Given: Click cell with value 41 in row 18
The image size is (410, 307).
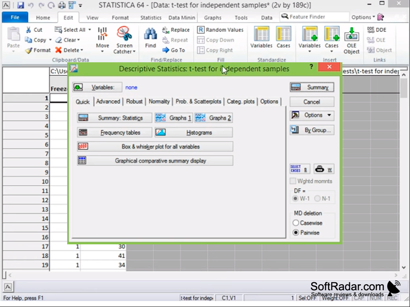Looking at the screenshot, I should 103,256.
